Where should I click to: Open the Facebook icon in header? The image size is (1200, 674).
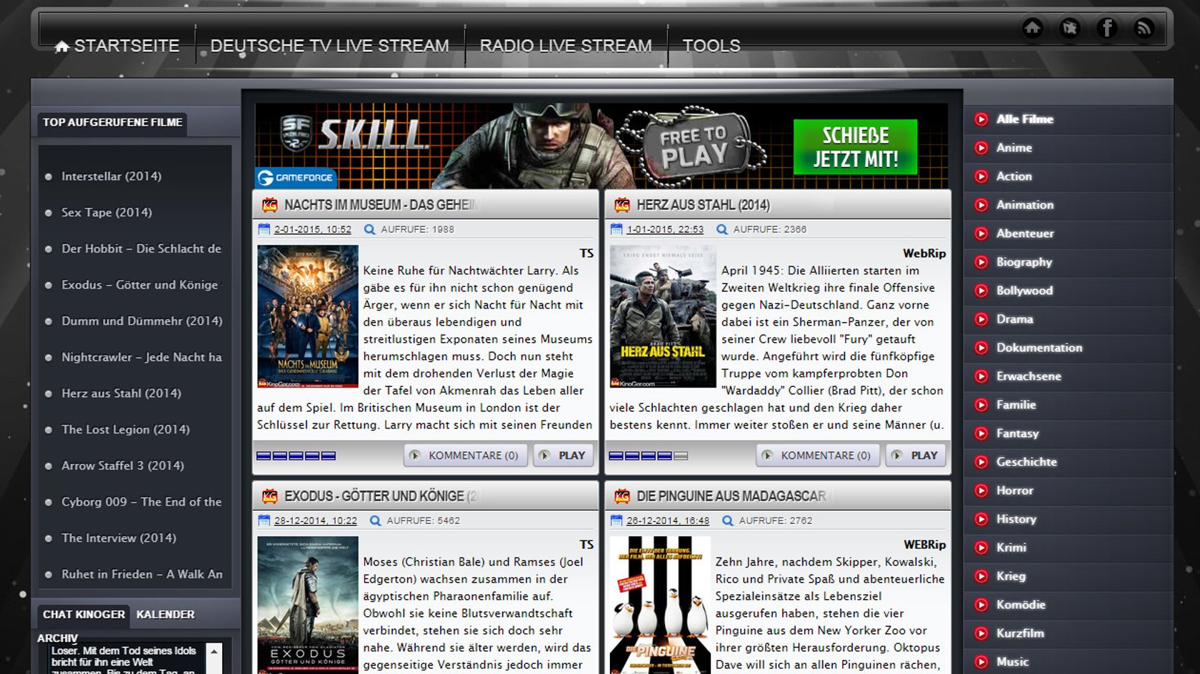tap(1106, 28)
